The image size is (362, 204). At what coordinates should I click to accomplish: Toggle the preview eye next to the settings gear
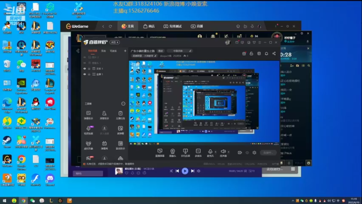pos(247,153)
